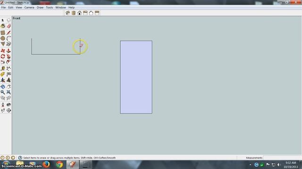The image size is (302, 169).
Task: Open the Edit menu
Action: click(11, 8)
